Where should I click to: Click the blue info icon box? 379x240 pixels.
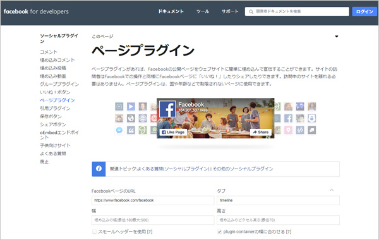click(99, 169)
